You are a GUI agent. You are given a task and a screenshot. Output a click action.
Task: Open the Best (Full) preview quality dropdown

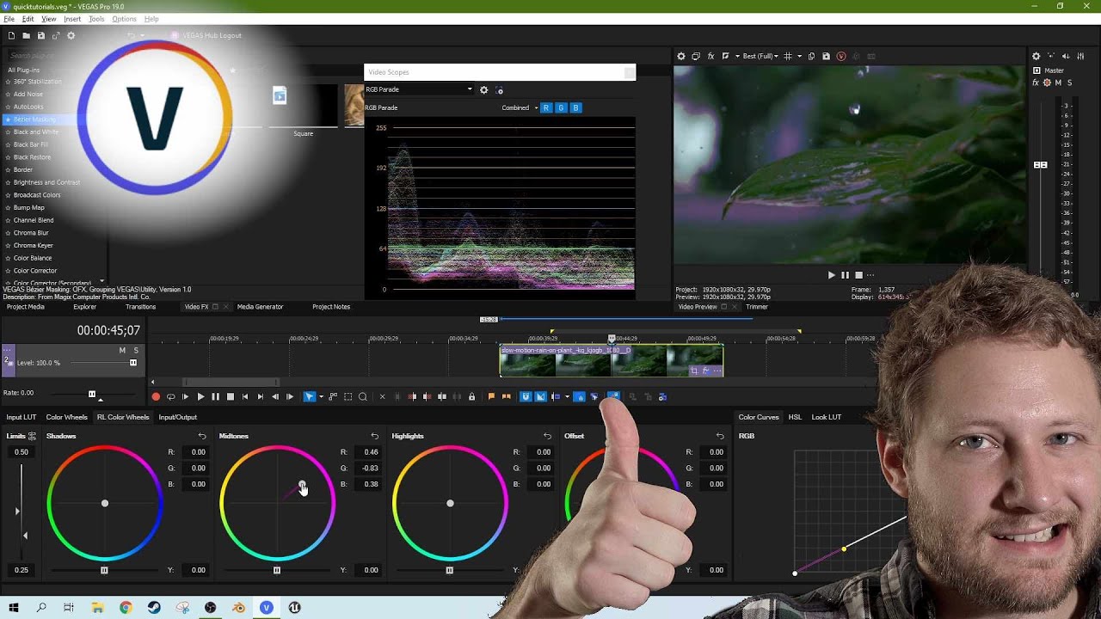(762, 56)
